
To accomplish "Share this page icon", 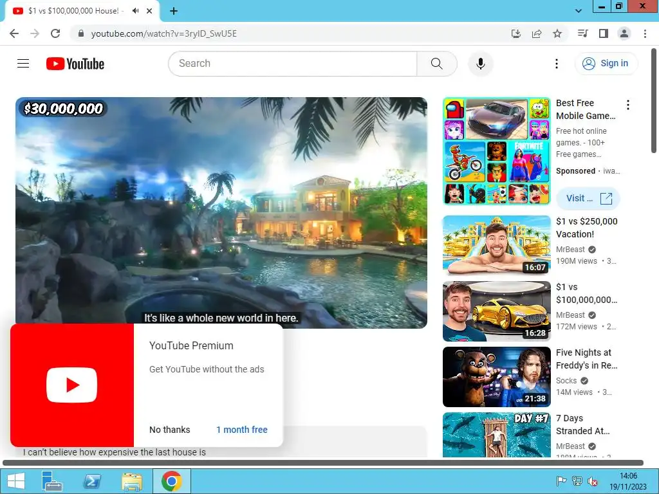I will pyautogui.click(x=537, y=33).
